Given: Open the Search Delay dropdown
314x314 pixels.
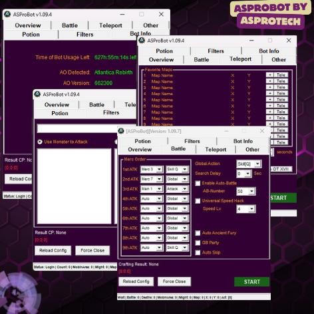Looking at the screenshot, I should tap(244, 174).
